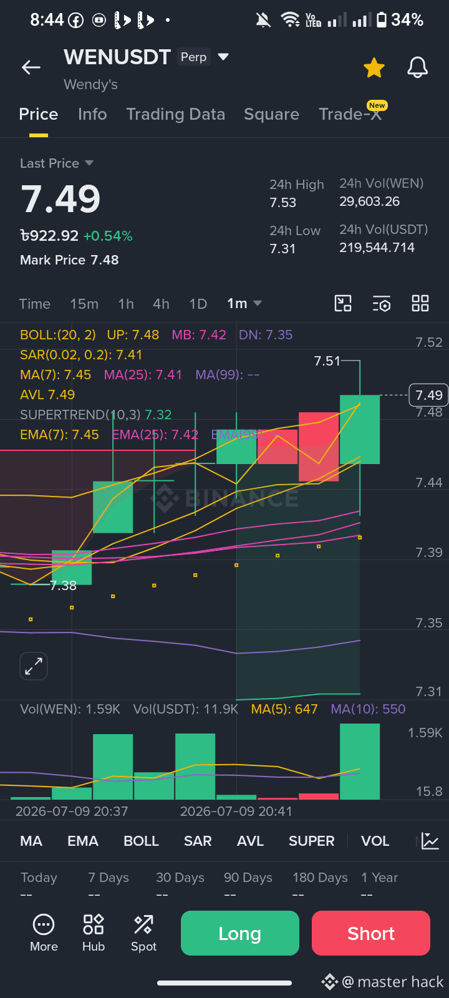
Task: Toggle the VOL indicator
Action: click(375, 841)
